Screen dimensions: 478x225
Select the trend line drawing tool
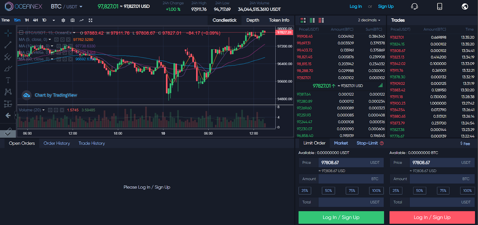8,45
